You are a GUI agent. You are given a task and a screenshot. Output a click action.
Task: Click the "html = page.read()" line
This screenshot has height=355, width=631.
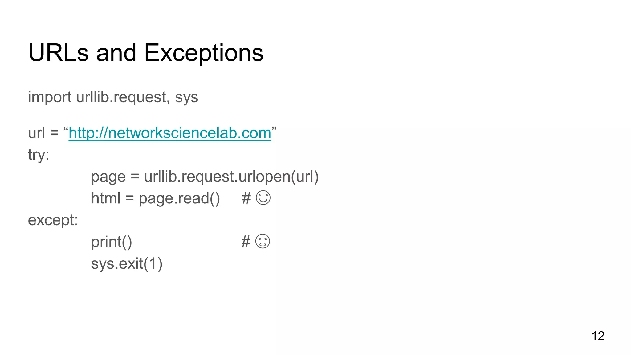(155, 198)
